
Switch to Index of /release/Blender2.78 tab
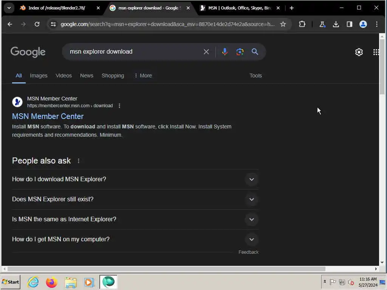[57, 8]
